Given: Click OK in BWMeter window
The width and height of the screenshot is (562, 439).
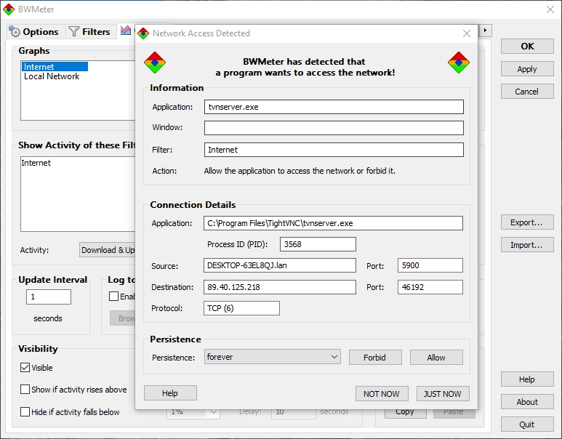Looking at the screenshot, I should coord(527,47).
